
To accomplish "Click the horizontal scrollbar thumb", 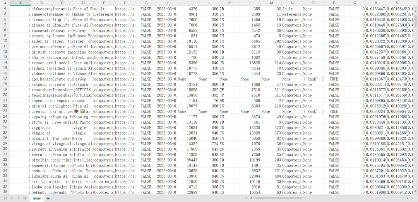I will [x=278, y=198].
